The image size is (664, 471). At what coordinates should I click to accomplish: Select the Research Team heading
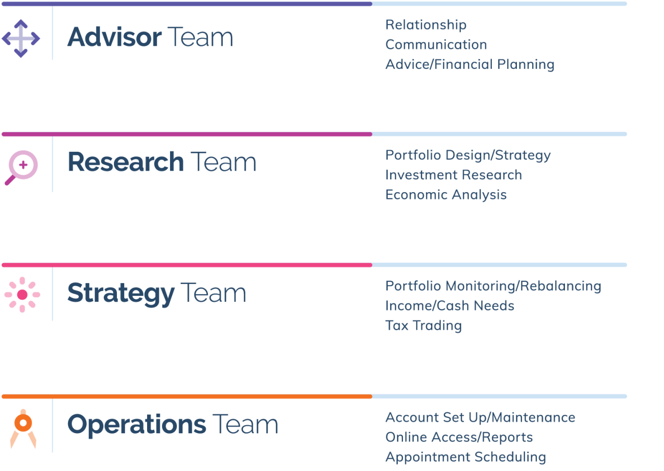tap(161, 162)
